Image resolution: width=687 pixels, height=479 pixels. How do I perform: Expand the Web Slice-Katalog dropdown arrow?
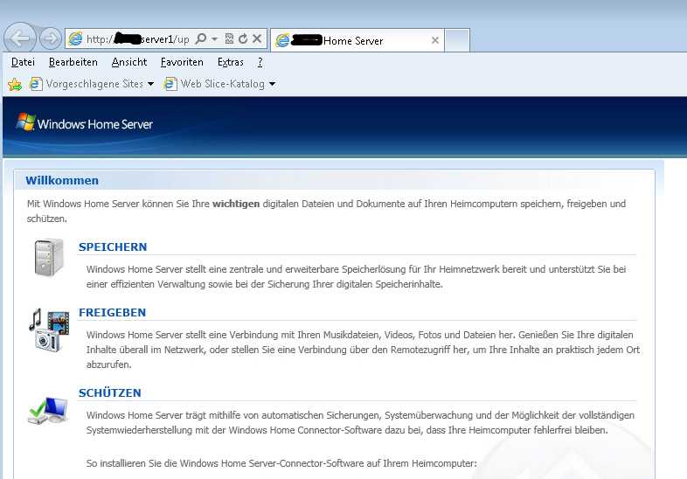pos(272,84)
